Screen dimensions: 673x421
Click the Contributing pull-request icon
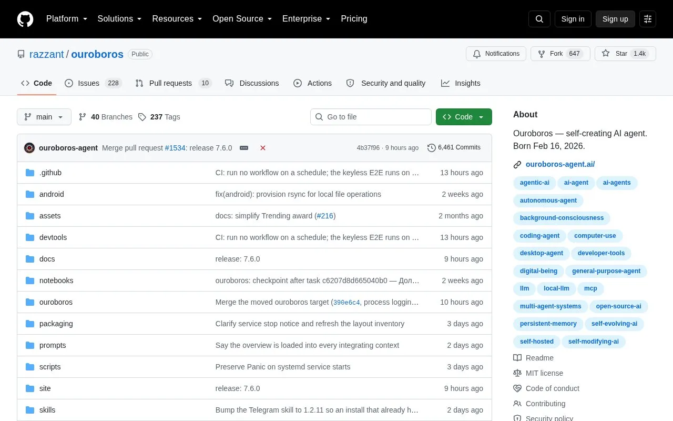517,404
